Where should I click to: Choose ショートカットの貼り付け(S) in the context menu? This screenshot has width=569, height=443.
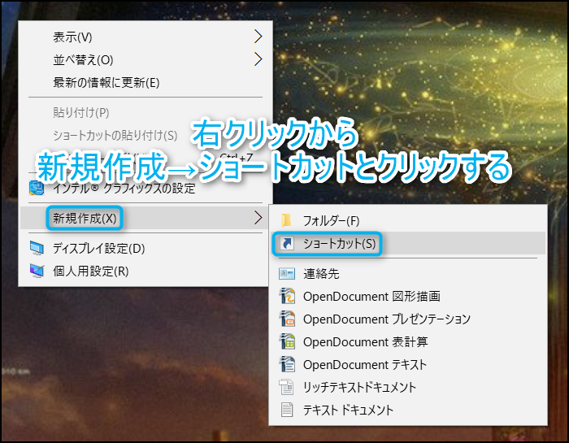(115, 135)
